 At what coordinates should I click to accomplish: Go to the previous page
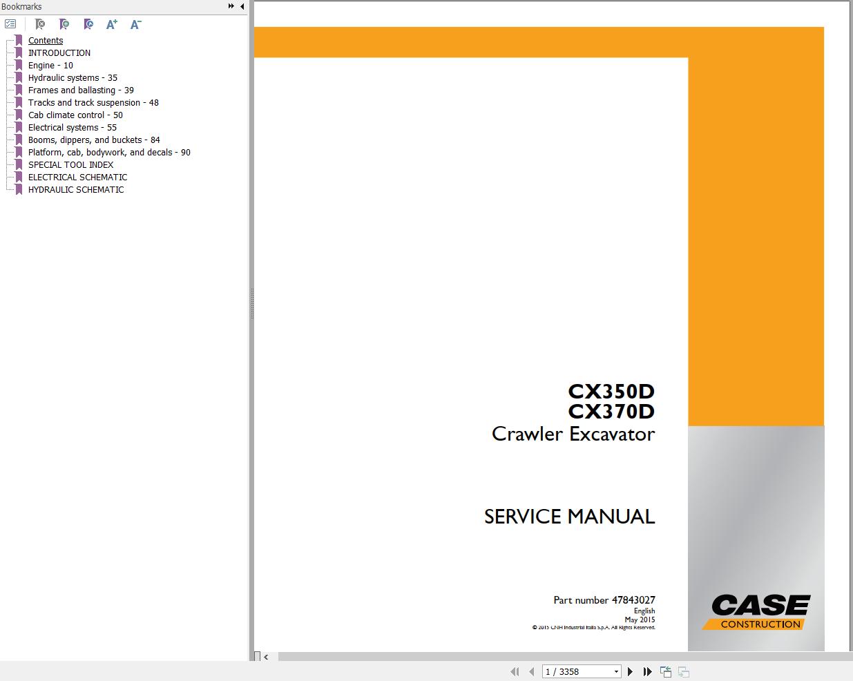(531, 671)
